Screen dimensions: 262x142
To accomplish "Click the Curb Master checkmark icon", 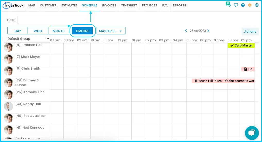I will click(232, 45).
